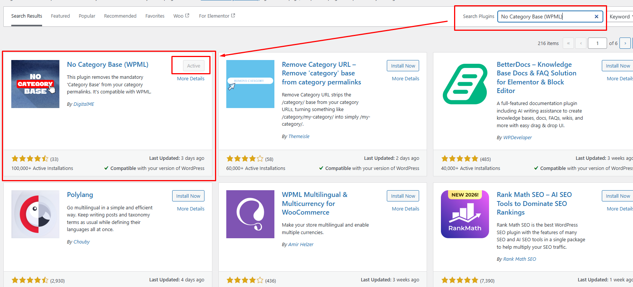
Task: Click the Rank Math star rating
Action: [460, 280]
